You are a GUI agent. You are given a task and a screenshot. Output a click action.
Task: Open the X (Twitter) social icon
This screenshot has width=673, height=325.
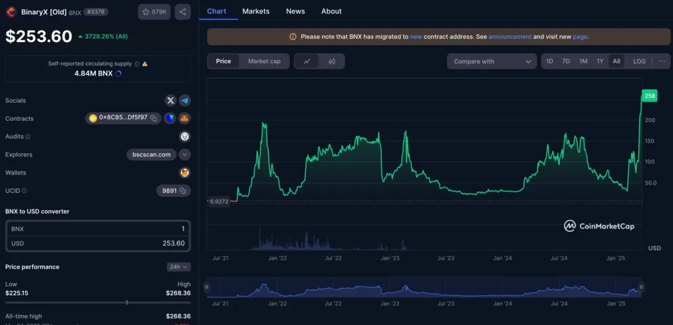tap(171, 100)
